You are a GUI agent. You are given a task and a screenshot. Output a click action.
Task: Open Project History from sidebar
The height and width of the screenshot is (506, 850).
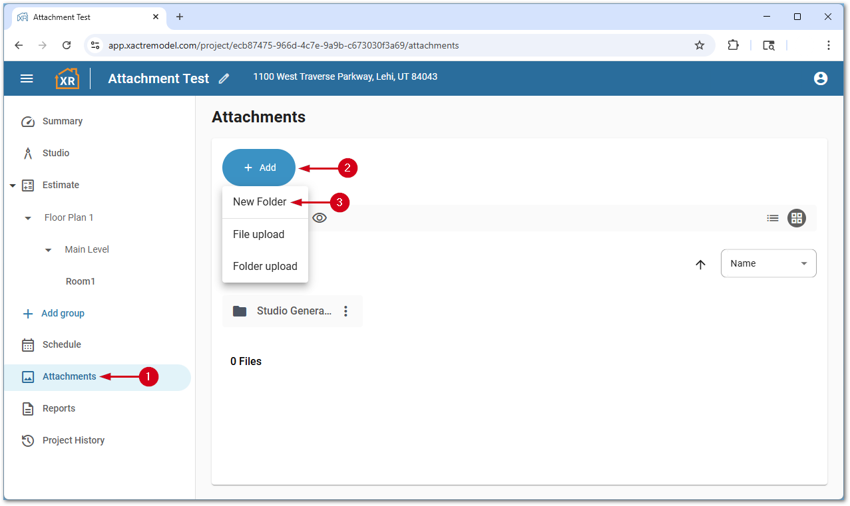coord(73,440)
